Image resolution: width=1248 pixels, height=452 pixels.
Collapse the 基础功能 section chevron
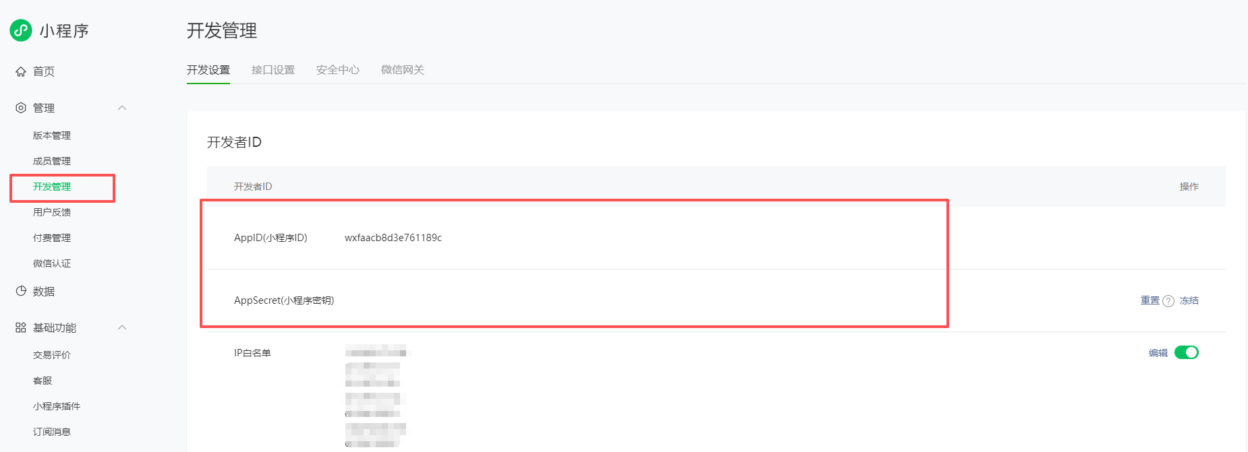tap(122, 327)
